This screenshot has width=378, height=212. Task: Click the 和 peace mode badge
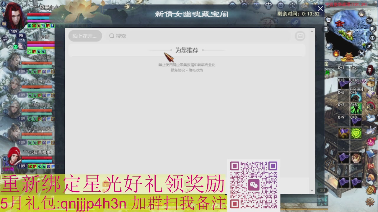4,24
